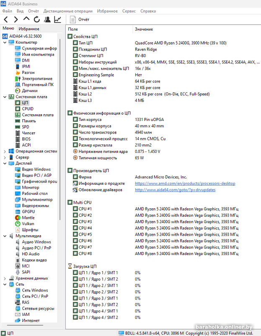Image resolution: width=261 pixels, height=336 pixels.
Task: Select Суммарная информация in tree
Action: coord(36,48)
